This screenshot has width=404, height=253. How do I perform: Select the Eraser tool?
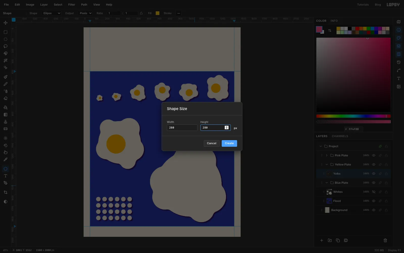(x=6, y=98)
